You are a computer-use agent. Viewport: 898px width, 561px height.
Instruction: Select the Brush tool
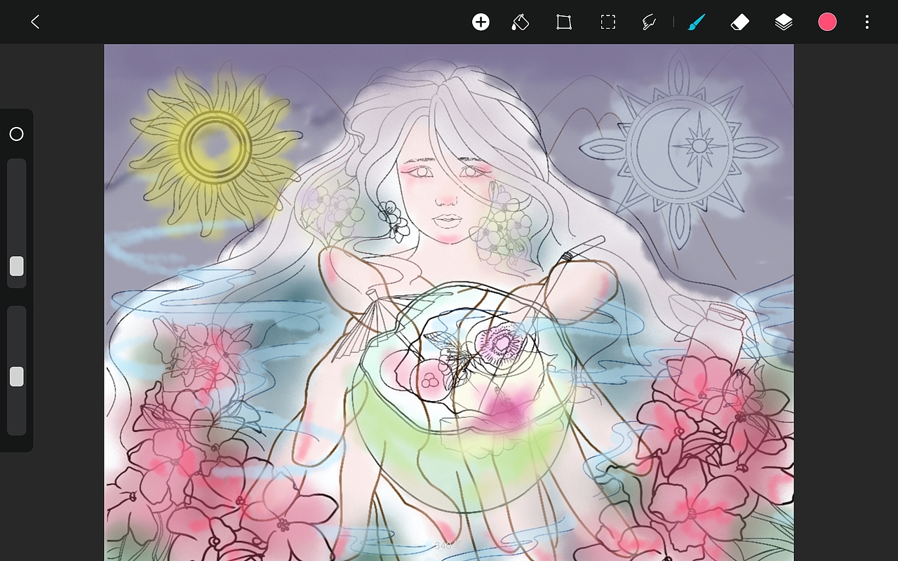[x=696, y=22]
